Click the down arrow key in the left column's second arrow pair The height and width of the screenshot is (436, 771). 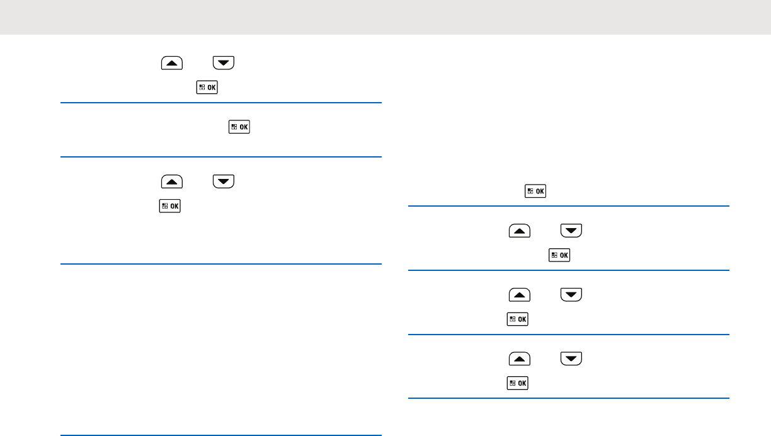[x=224, y=181]
